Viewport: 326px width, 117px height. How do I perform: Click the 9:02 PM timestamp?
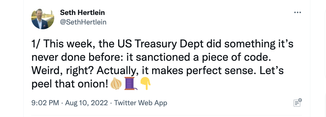(45, 103)
